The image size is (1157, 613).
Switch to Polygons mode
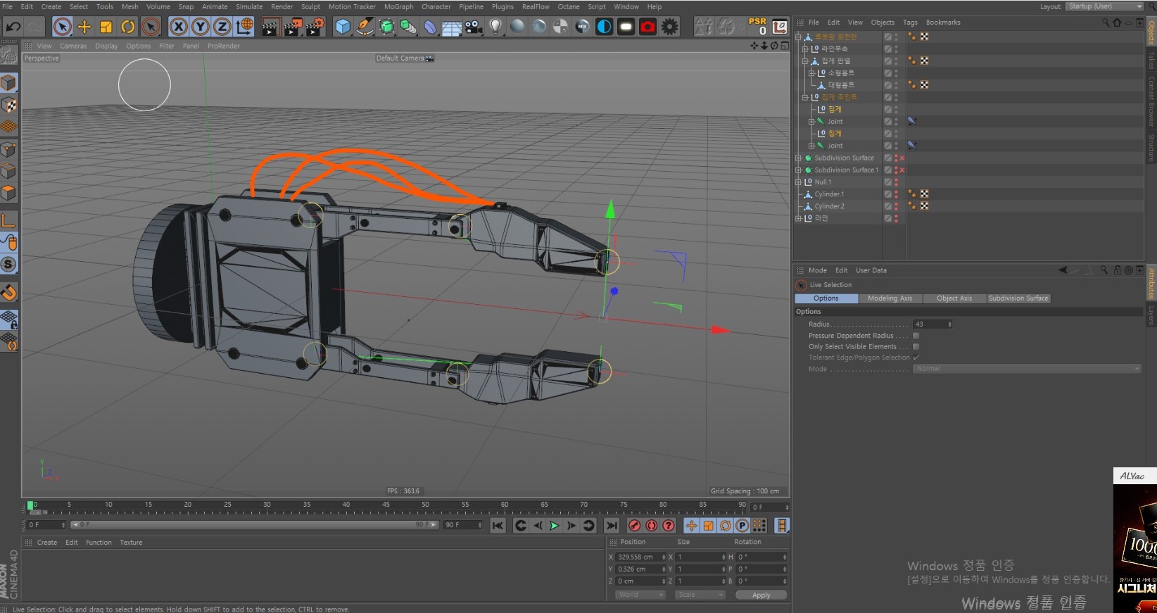pyautogui.click(x=9, y=192)
